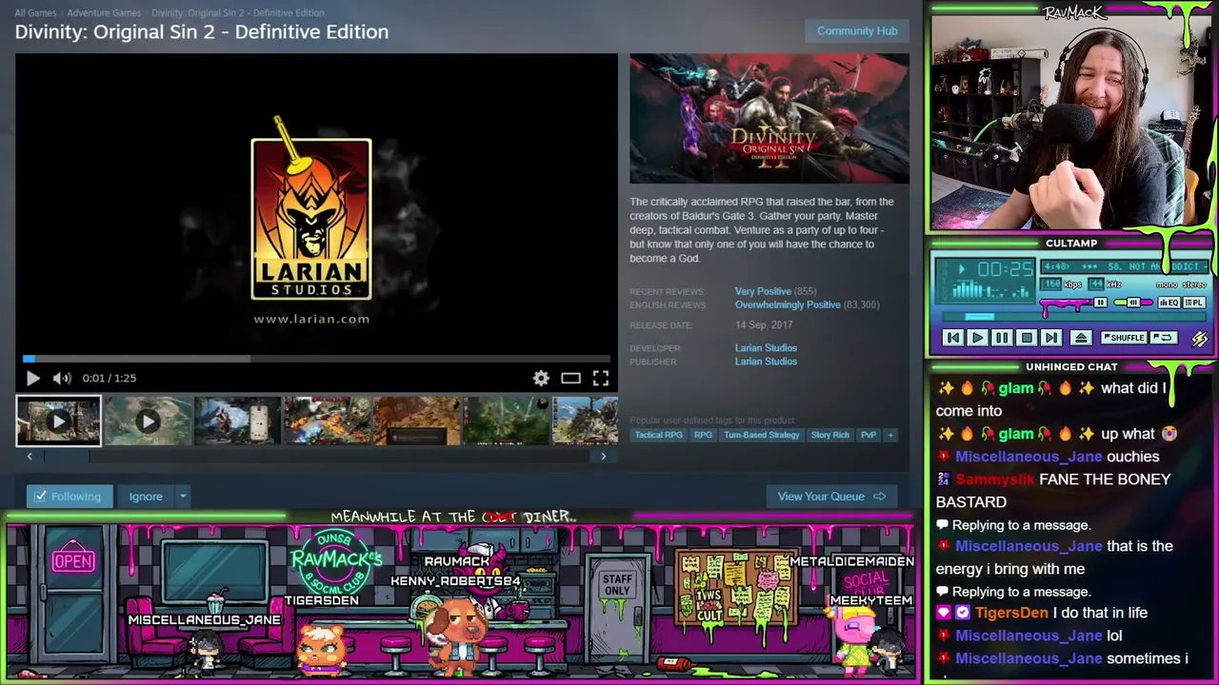The width and height of the screenshot is (1219, 685).
Task: Open the character card screenshot thumbnail
Action: (237, 421)
